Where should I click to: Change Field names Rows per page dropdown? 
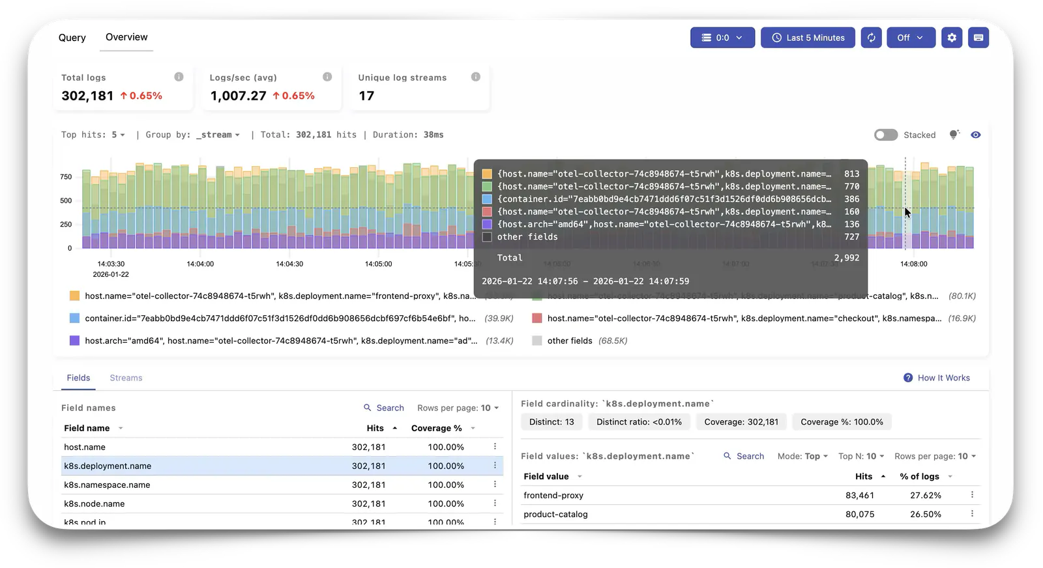tap(458, 408)
